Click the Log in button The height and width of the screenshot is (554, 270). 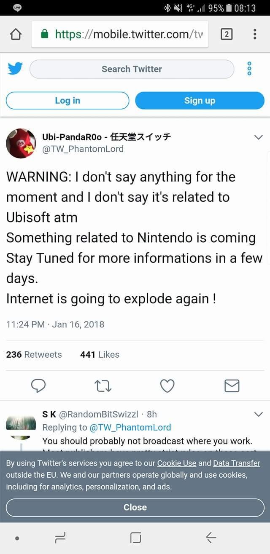click(x=67, y=101)
